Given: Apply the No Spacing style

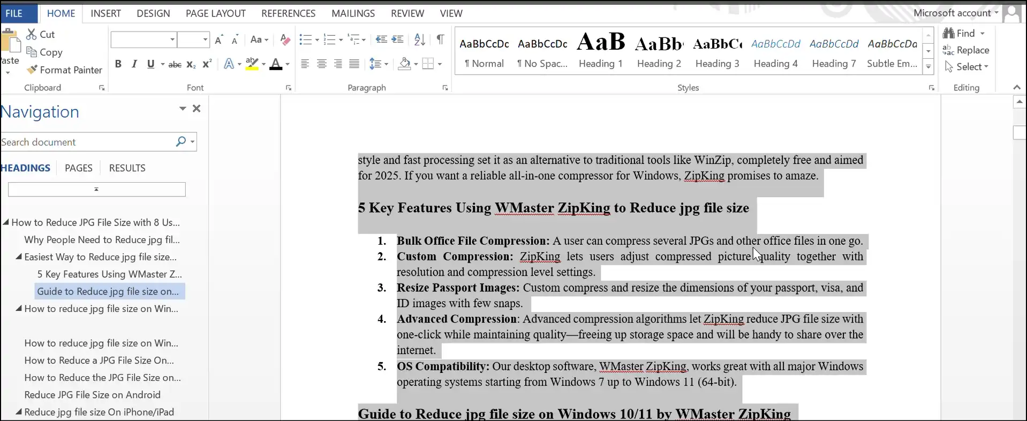Looking at the screenshot, I should point(542,50).
